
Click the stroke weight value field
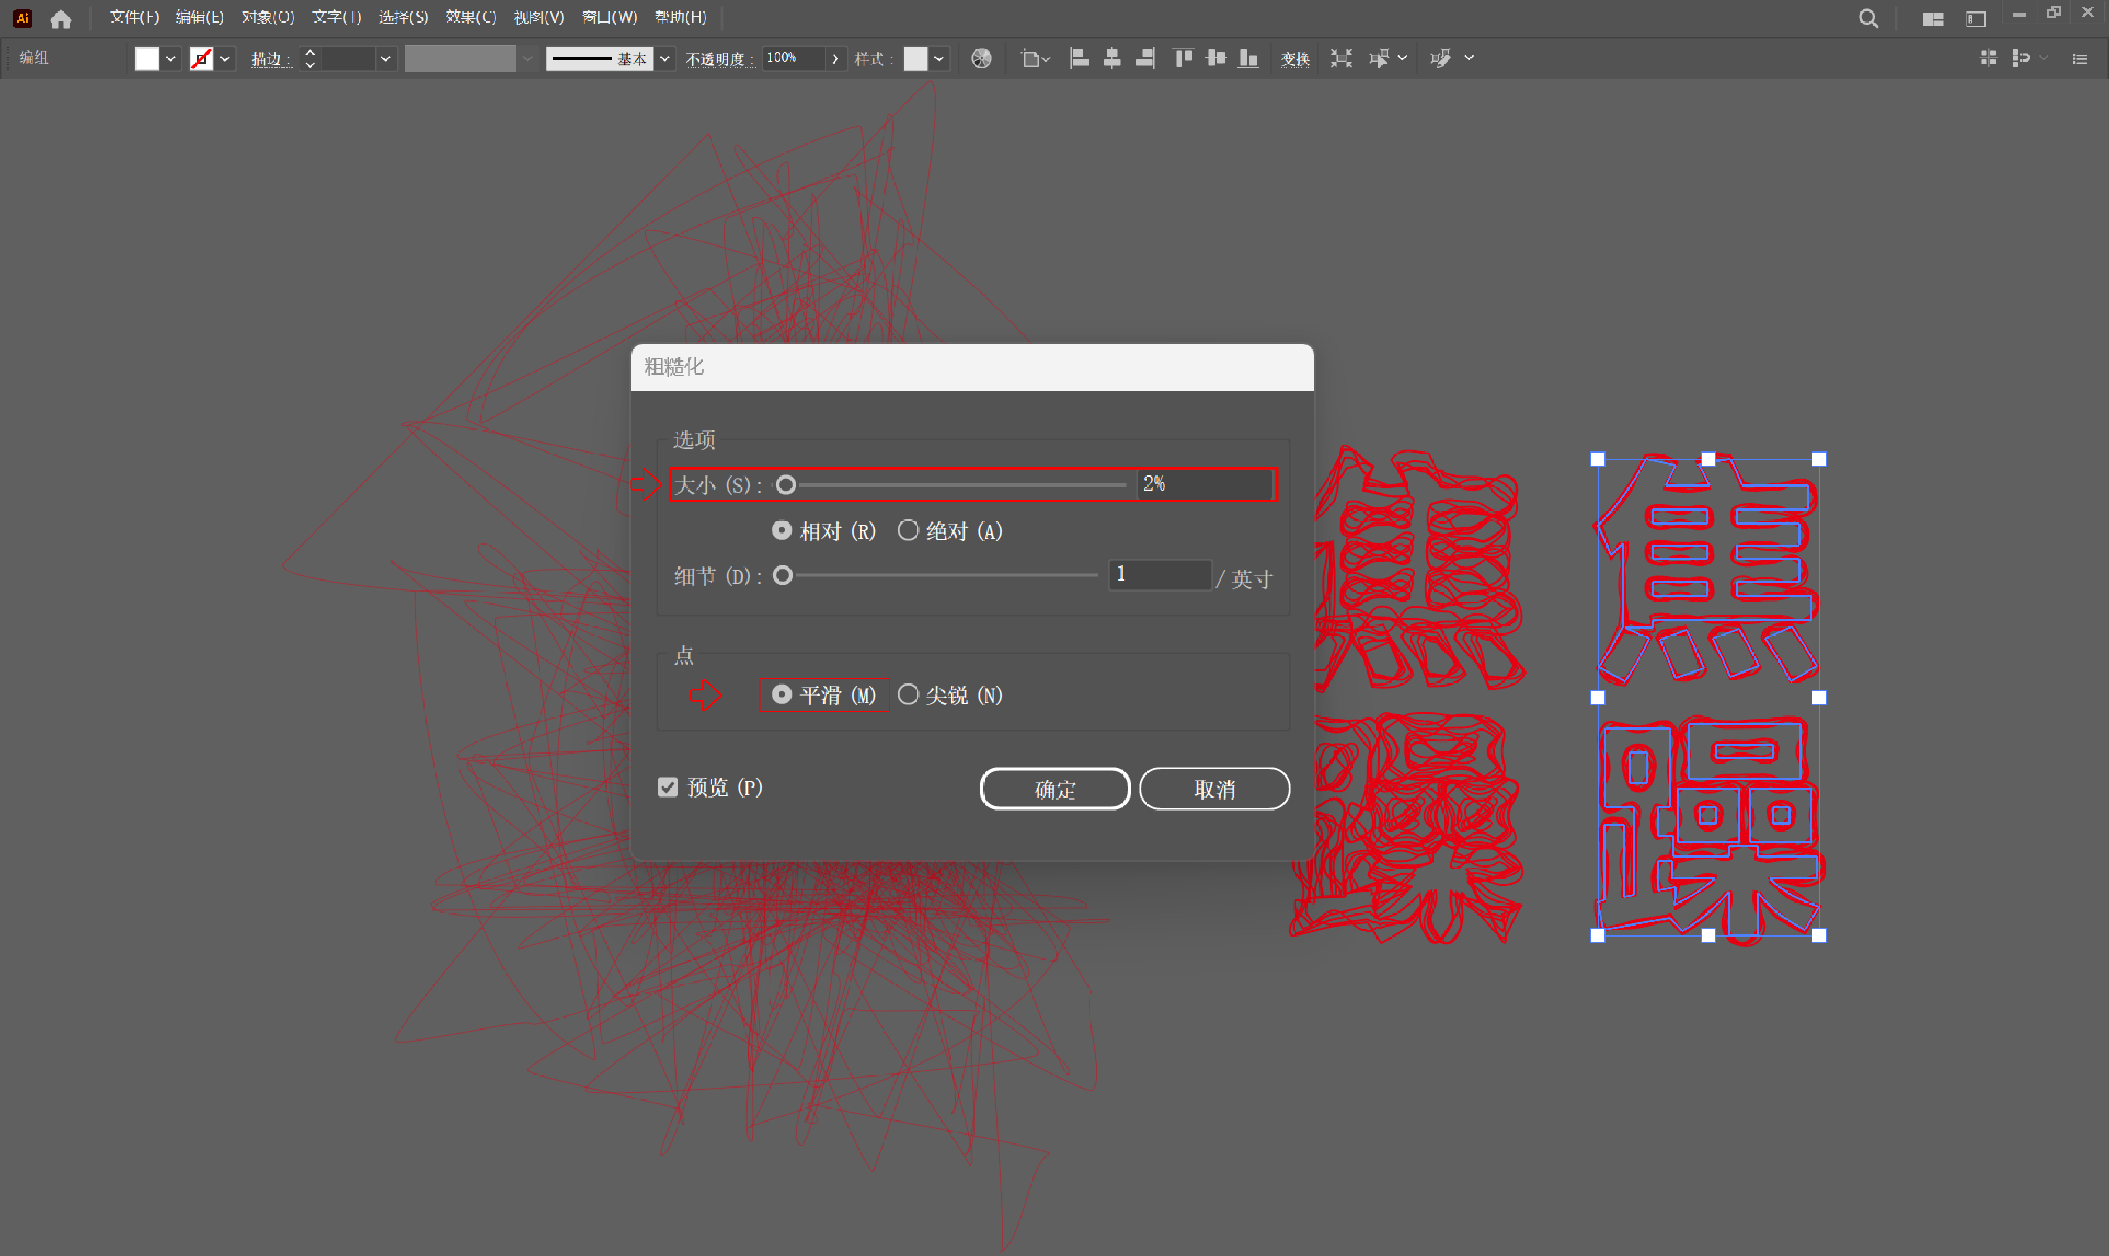tap(348, 58)
